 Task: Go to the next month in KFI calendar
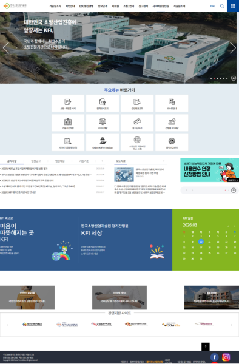(x=235, y=226)
